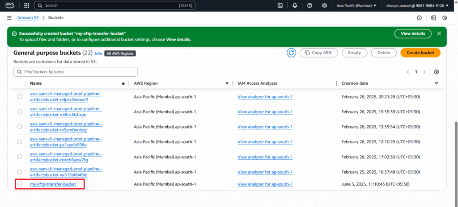The width and height of the screenshot is (458, 207).
Task: Open the help question mark icon
Action: click(310, 5)
